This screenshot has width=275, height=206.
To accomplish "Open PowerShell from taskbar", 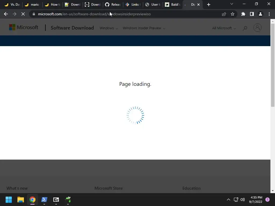I will pos(44,200).
